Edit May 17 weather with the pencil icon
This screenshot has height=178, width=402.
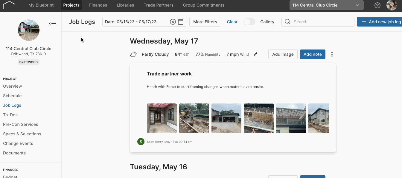255,54
